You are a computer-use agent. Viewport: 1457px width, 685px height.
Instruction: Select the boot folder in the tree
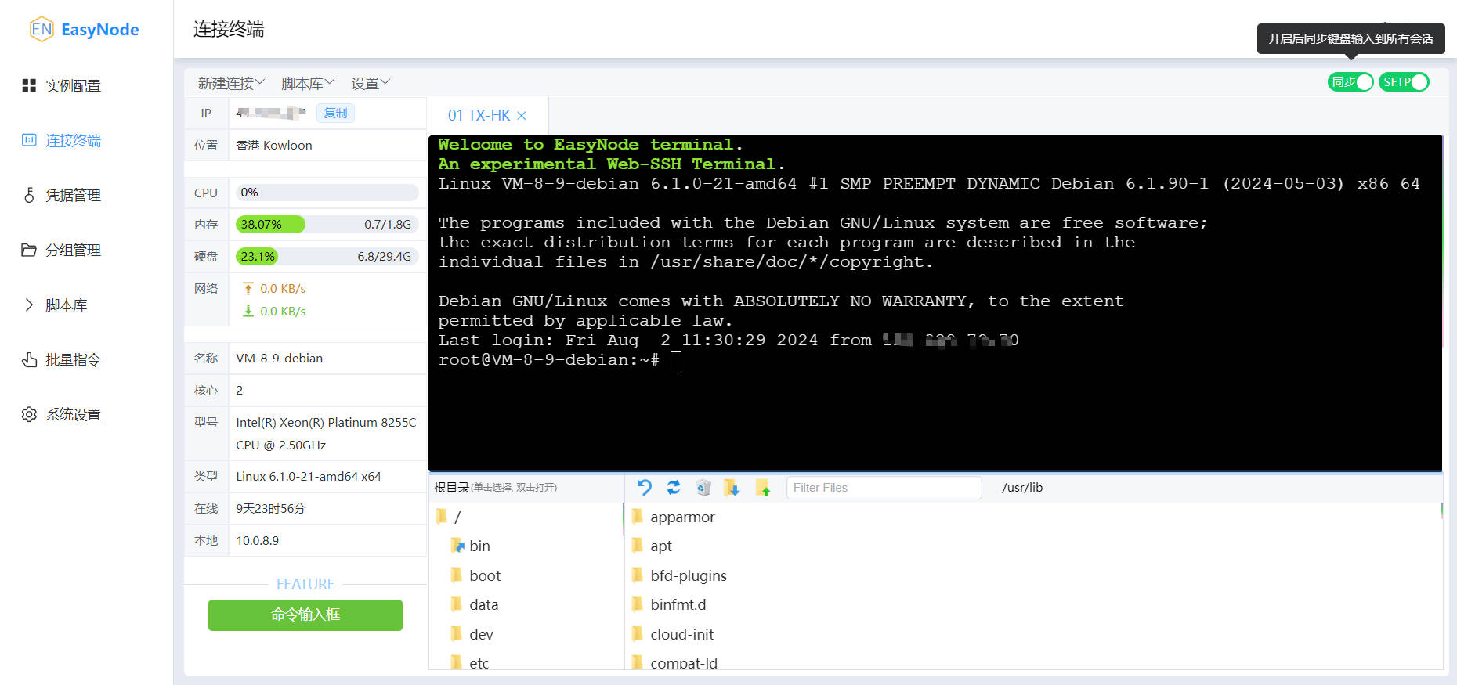[485, 576]
